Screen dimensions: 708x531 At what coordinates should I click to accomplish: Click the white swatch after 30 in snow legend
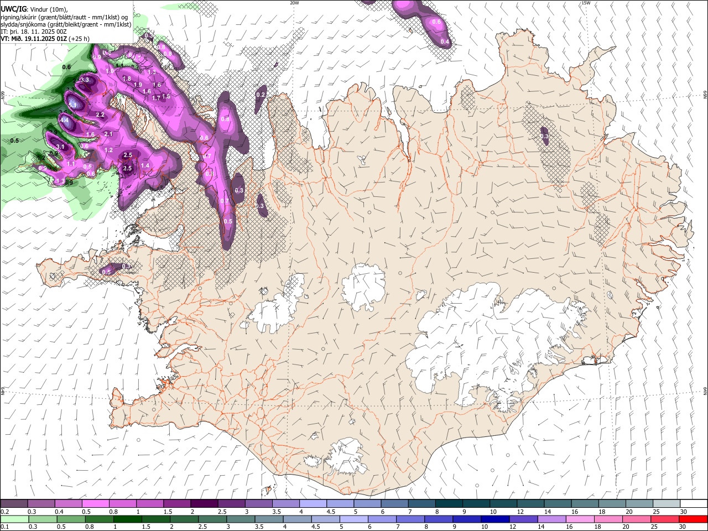coord(694,504)
